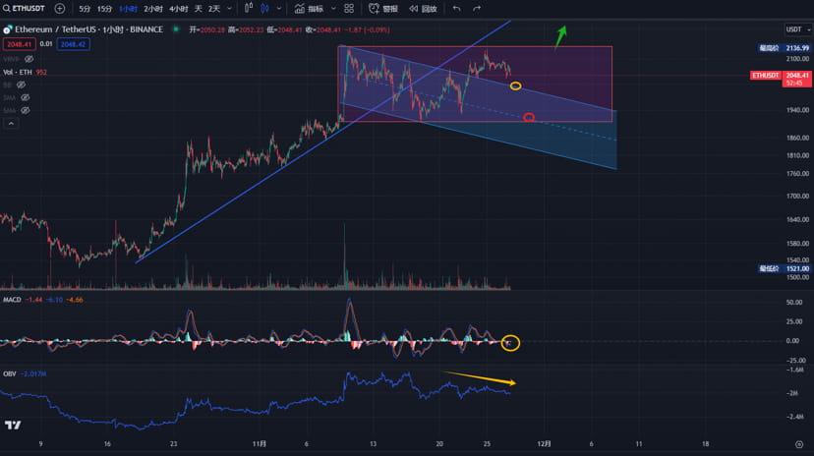Toggle visibility of the SMA directly below BB

[25, 97]
